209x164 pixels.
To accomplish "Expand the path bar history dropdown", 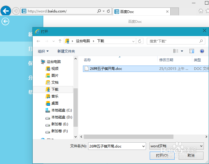I will tap(133, 41).
